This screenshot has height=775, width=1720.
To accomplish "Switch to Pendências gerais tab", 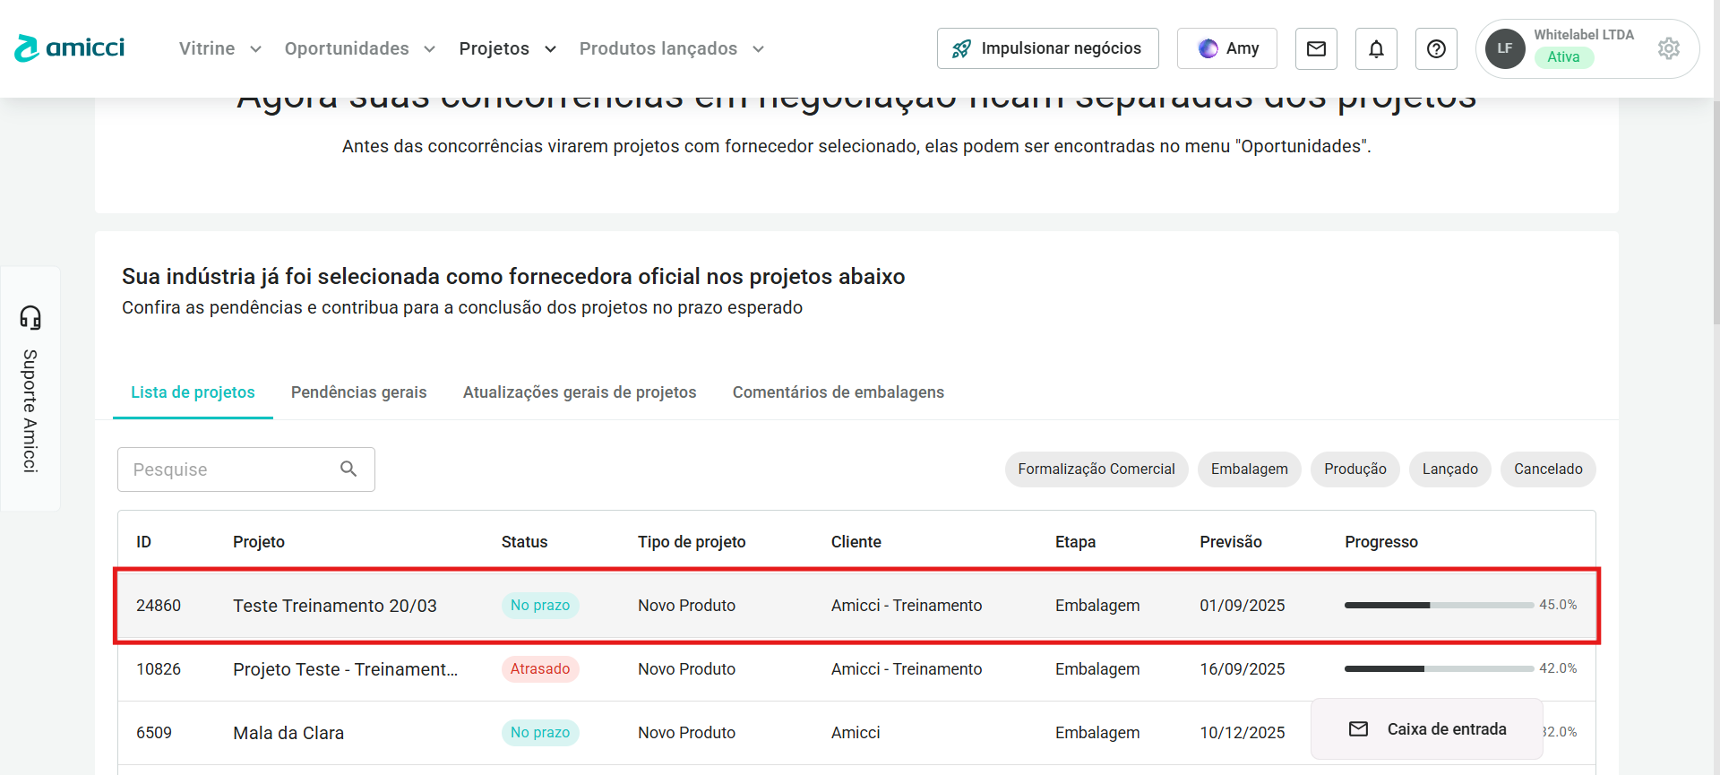I will [358, 392].
